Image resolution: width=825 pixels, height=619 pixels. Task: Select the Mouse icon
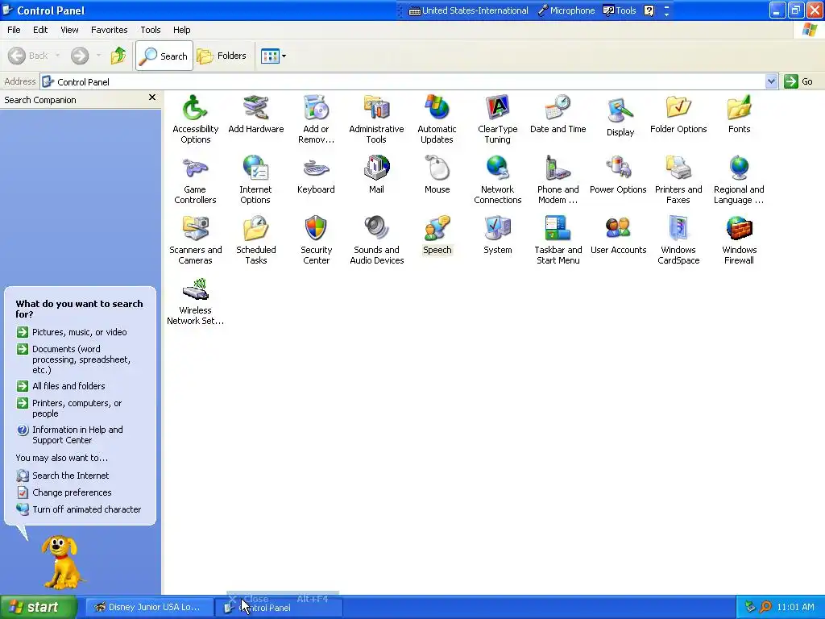coord(437,174)
